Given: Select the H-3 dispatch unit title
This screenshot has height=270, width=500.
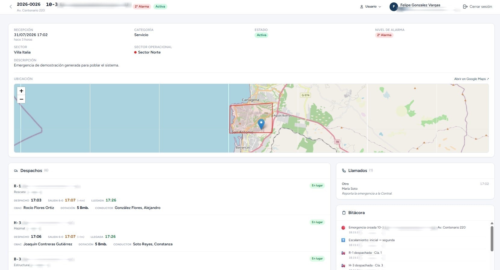Looking at the screenshot, I should click(x=17, y=223).
